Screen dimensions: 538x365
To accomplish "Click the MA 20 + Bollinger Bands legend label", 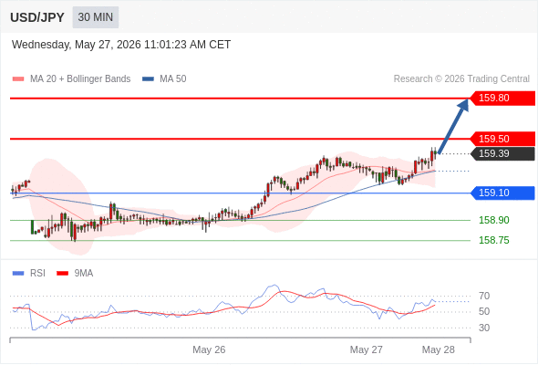I will click(x=80, y=79).
